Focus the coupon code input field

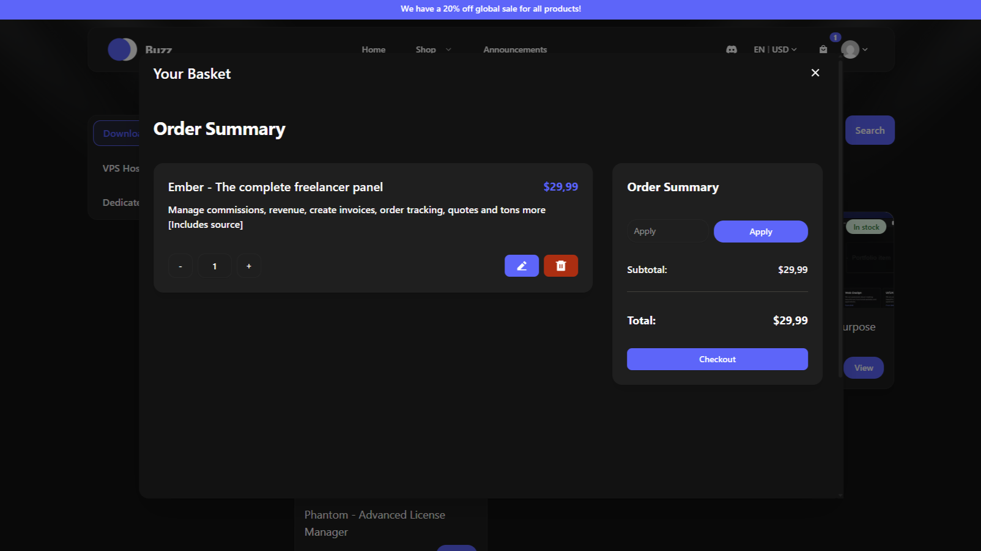pos(667,232)
